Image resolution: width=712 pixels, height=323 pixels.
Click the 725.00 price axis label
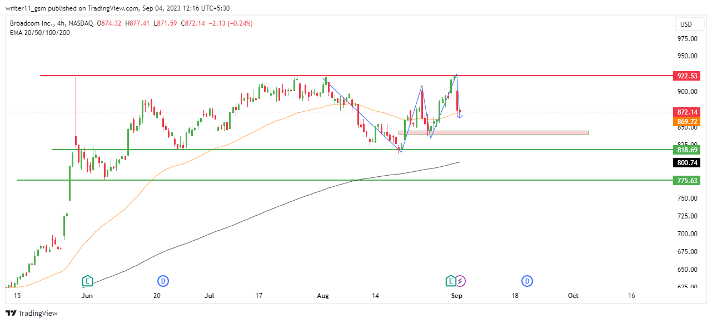687,216
